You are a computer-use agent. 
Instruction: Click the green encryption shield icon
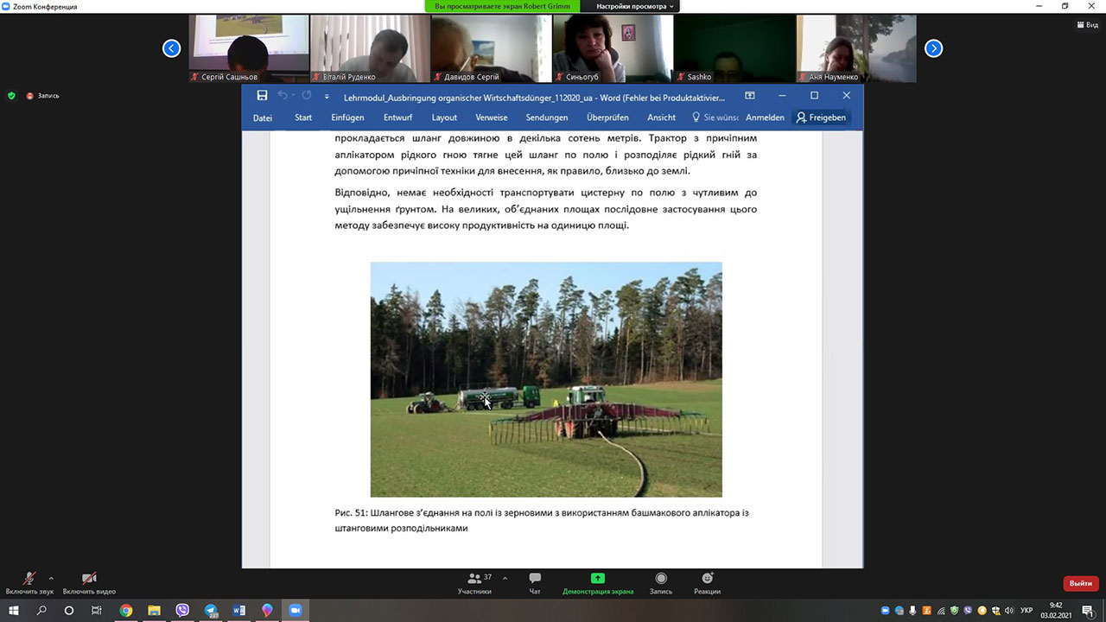(x=11, y=96)
